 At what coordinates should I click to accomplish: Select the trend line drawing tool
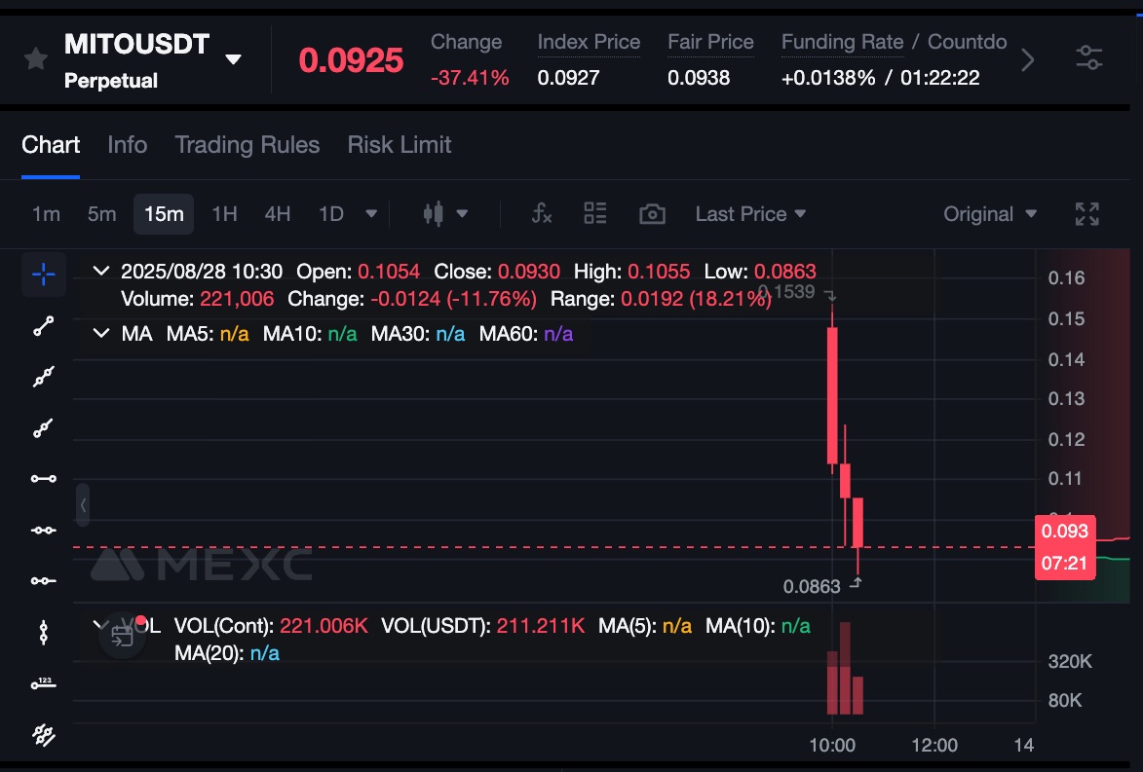click(x=43, y=325)
